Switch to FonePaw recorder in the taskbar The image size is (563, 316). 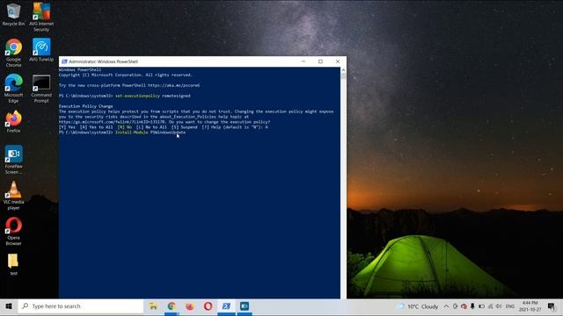pos(245,306)
